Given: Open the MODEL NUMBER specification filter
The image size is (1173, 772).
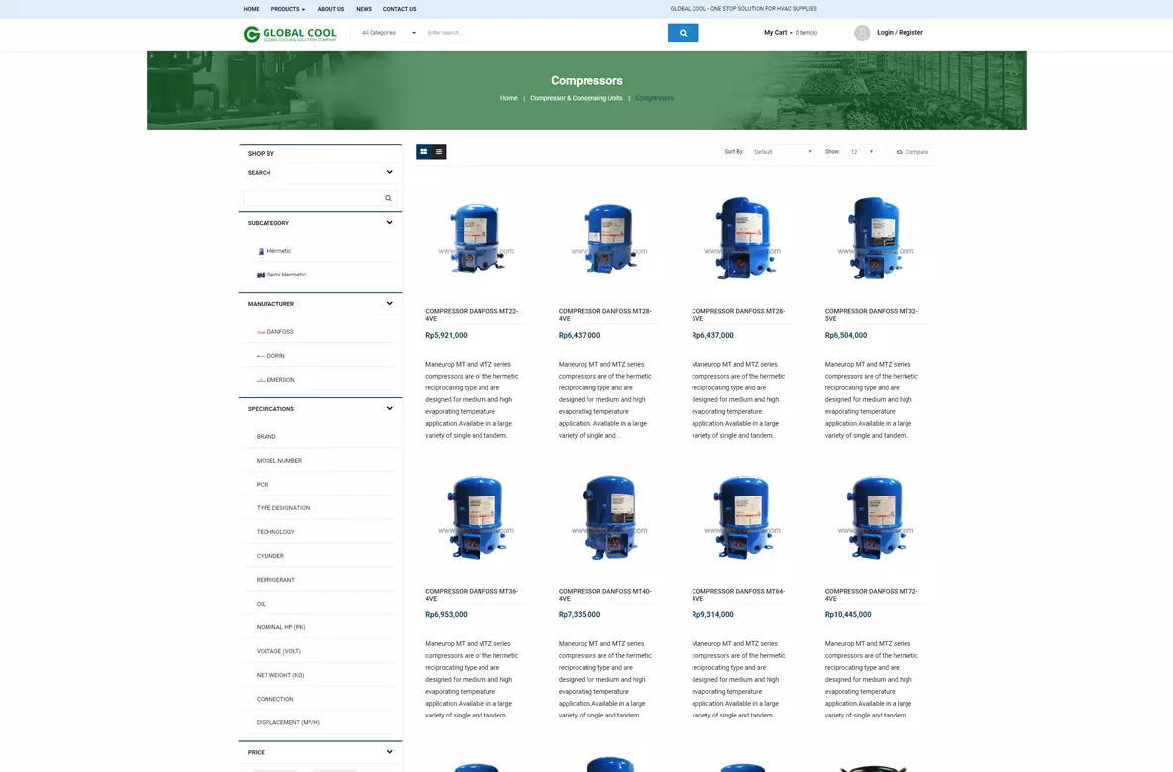Looking at the screenshot, I should [279, 461].
